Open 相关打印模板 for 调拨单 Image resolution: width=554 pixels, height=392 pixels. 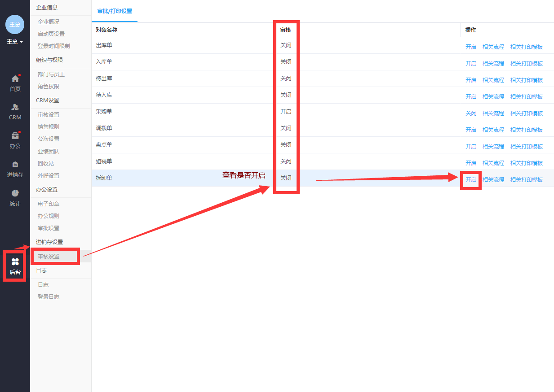click(527, 130)
